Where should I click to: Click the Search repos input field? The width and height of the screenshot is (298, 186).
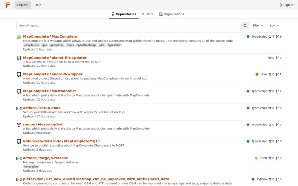click(x=129, y=26)
